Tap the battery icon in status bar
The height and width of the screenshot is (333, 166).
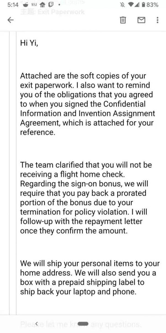coord(143,5)
